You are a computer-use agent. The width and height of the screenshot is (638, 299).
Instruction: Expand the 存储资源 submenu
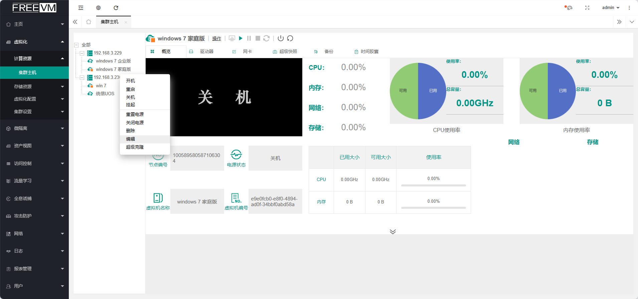tap(34, 87)
